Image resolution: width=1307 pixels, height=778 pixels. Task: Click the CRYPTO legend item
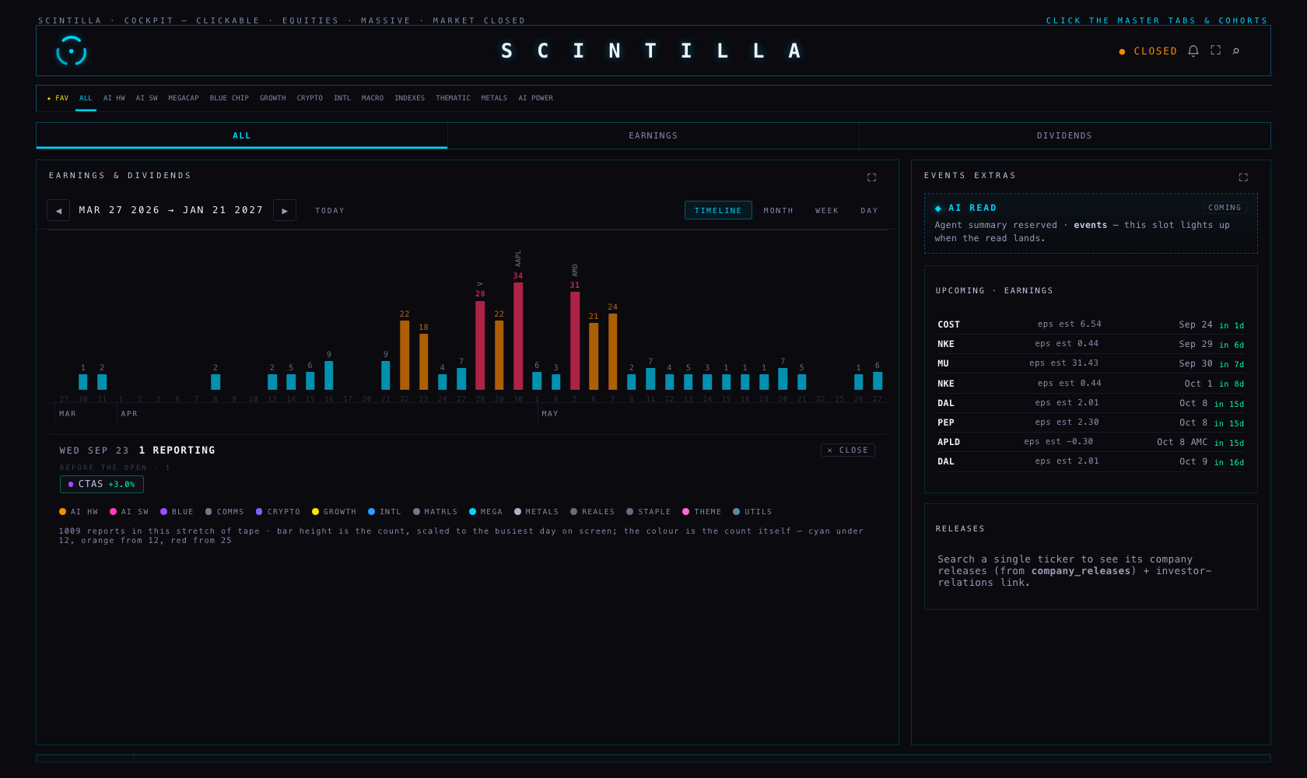tap(278, 512)
